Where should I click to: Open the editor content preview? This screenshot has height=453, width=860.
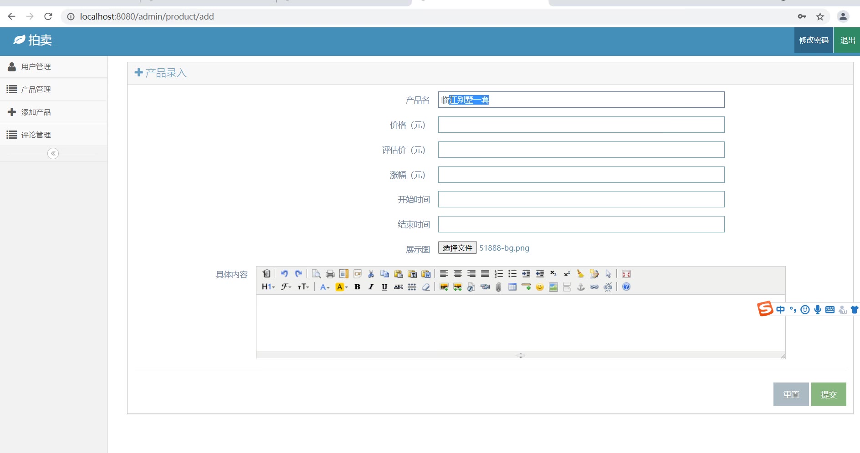click(317, 274)
